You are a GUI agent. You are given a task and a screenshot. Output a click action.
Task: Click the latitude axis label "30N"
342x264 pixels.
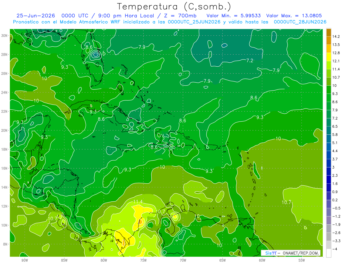point(4,36)
